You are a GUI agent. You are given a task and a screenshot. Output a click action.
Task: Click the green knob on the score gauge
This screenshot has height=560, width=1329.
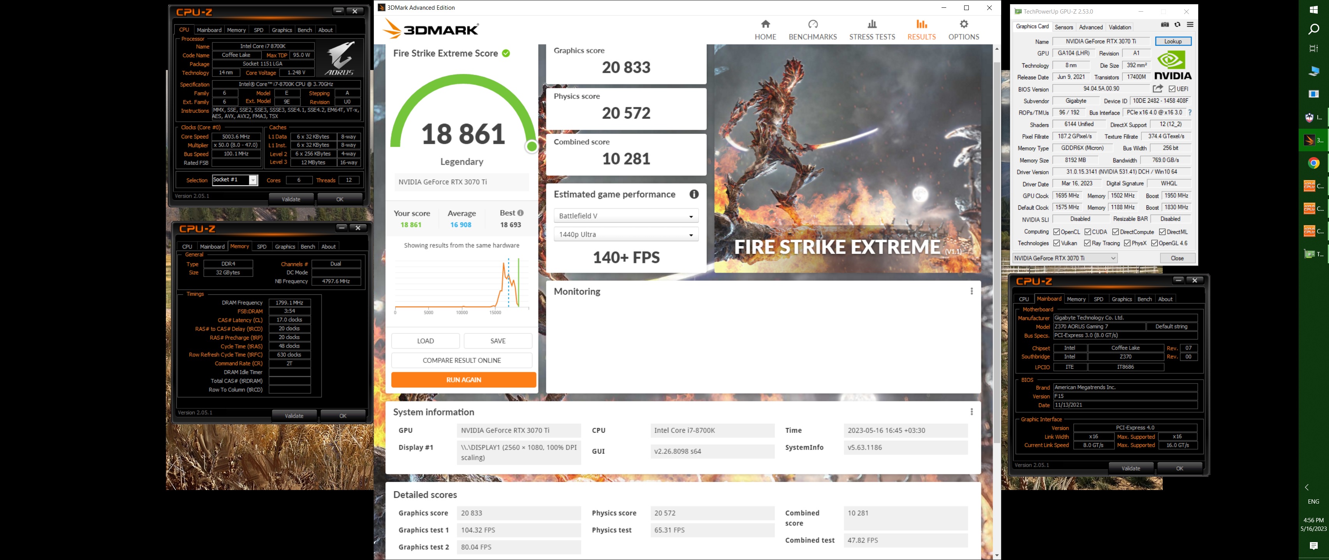(x=532, y=147)
